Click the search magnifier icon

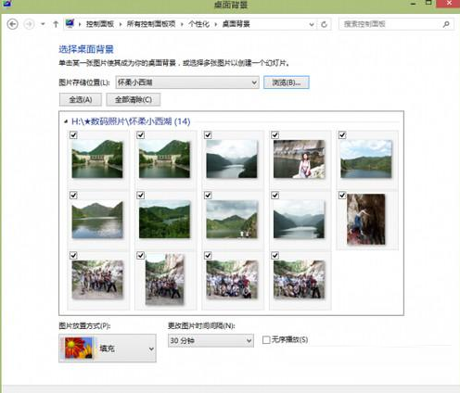446,24
